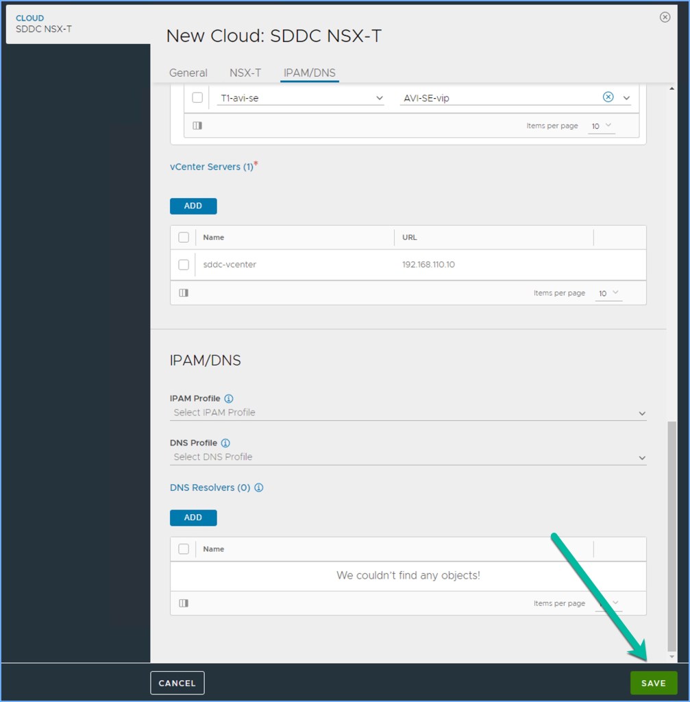This screenshot has width=690, height=702.
Task: Open column picker in vCenter Servers table
Action: (x=184, y=293)
